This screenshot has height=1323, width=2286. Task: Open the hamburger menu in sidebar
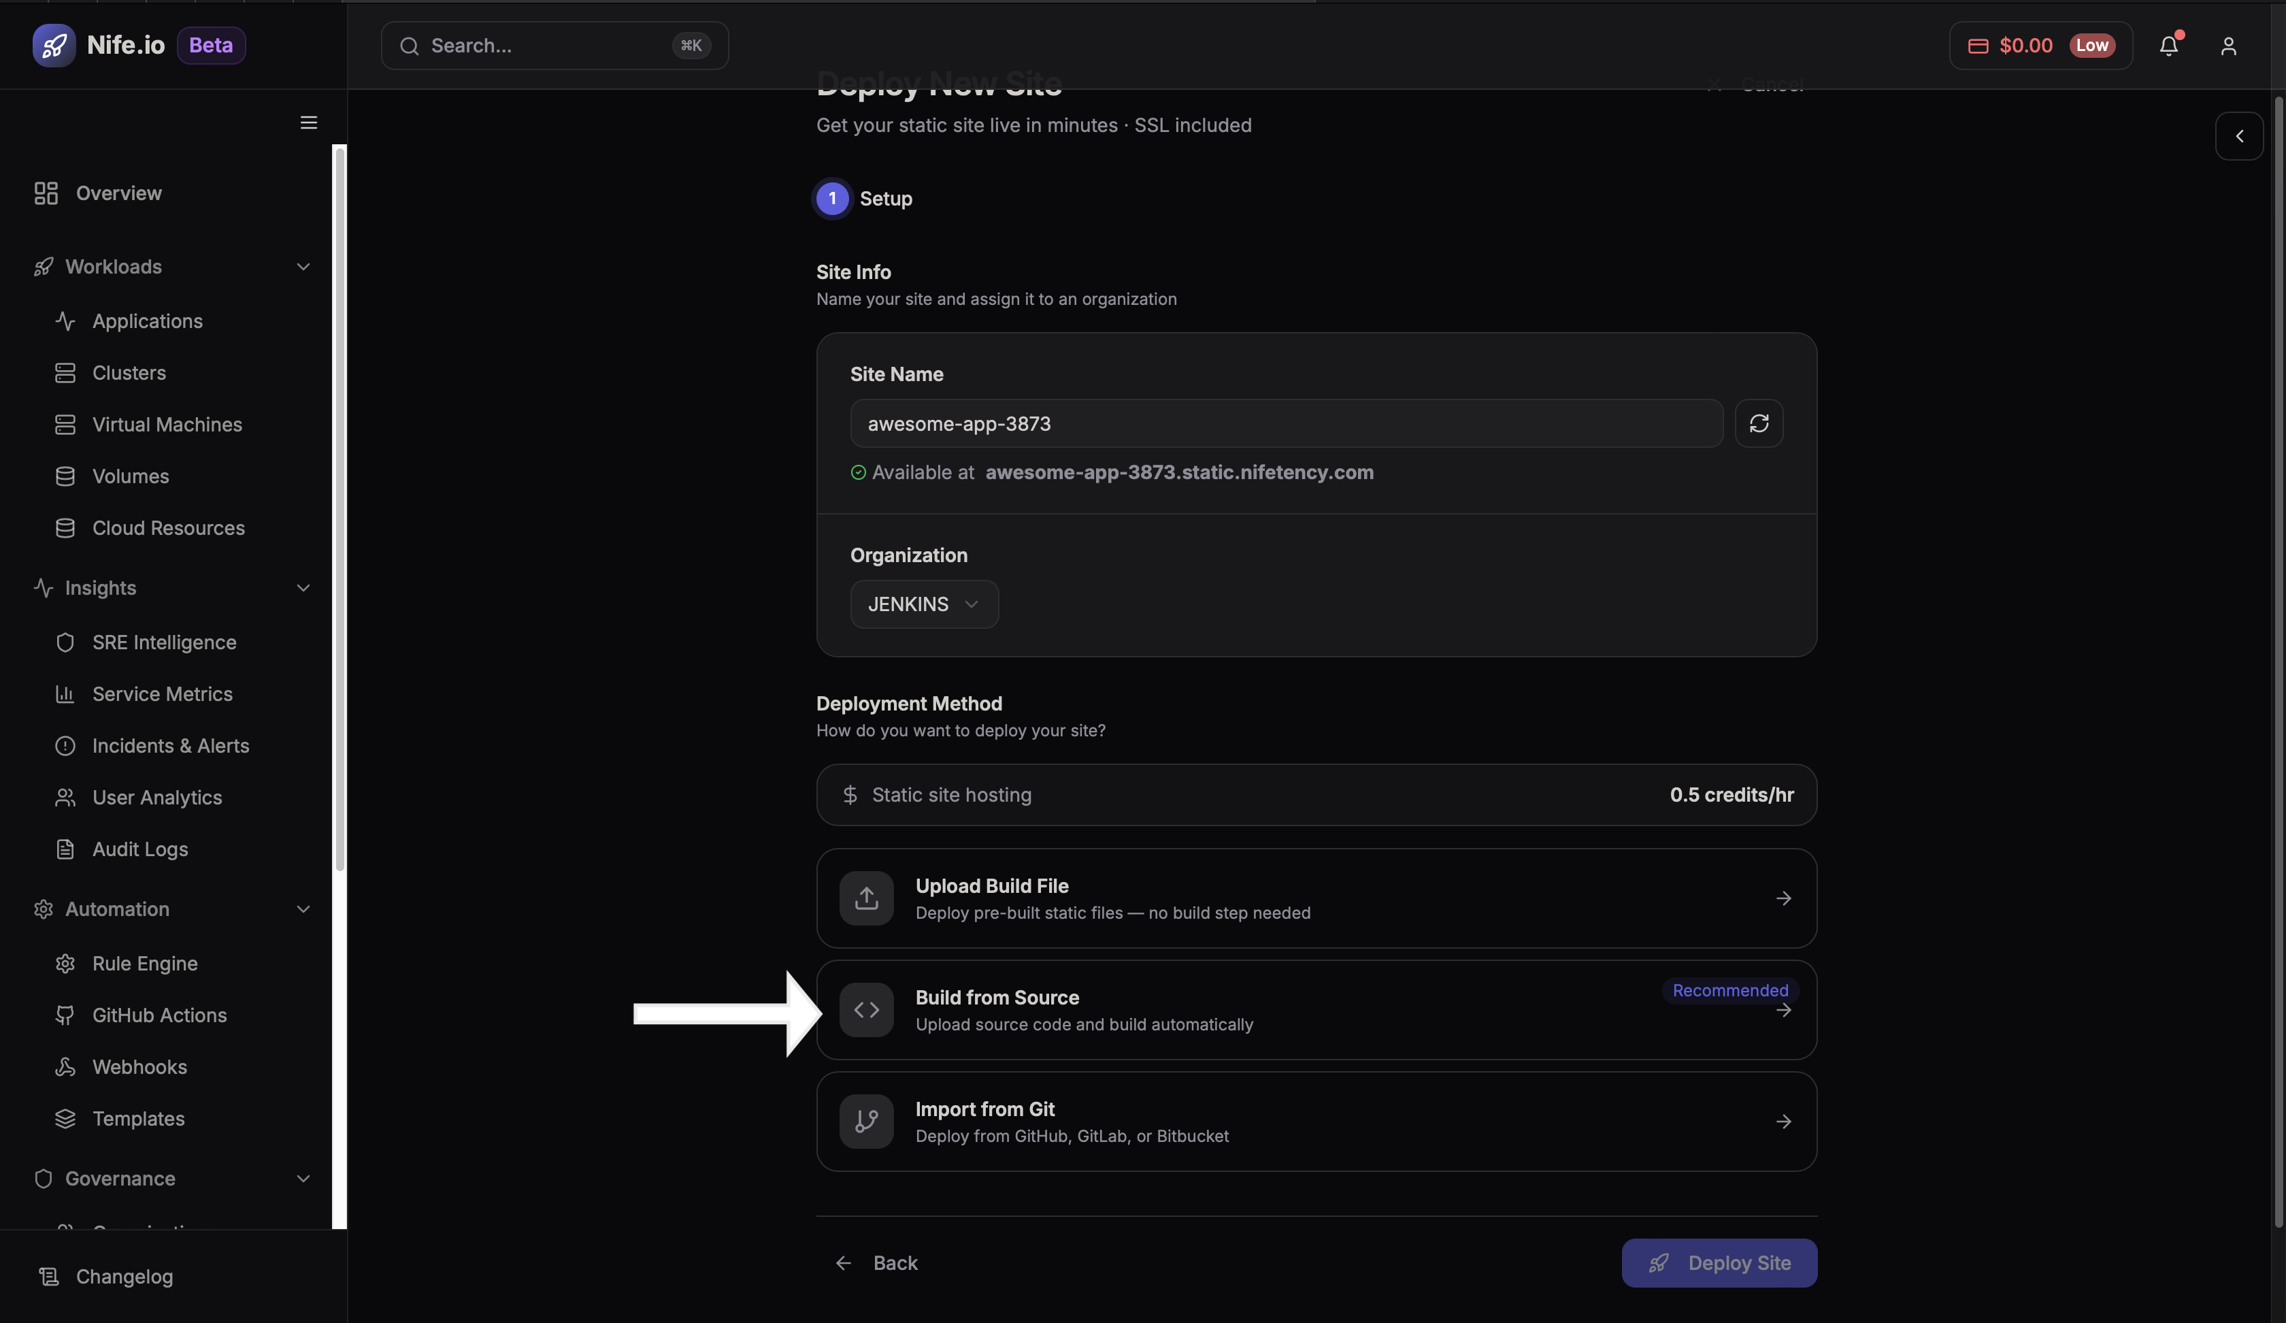(308, 122)
